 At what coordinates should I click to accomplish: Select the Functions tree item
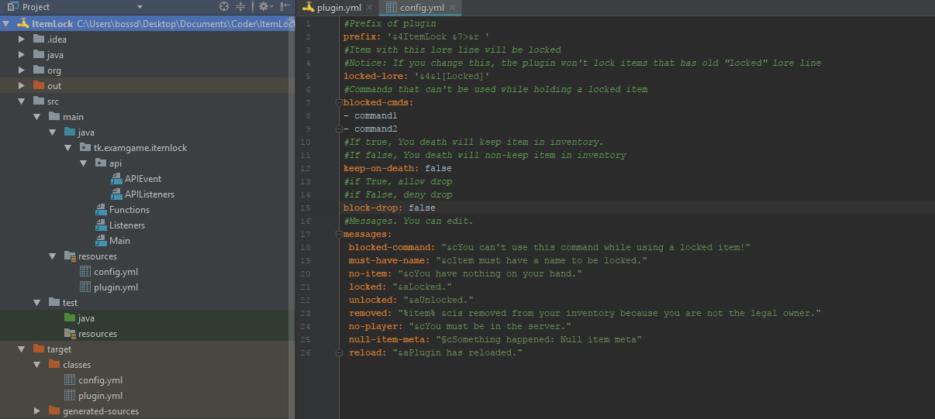tap(129, 210)
